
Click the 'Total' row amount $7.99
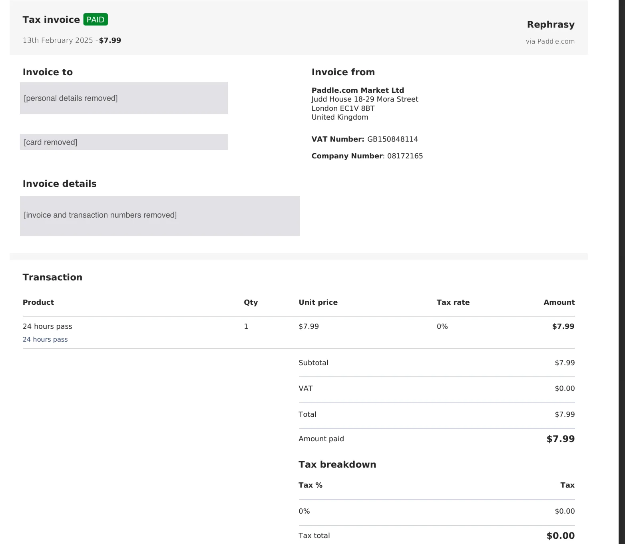click(x=565, y=414)
